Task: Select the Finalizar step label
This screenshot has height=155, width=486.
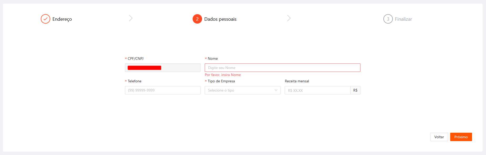Action: [403, 19]
